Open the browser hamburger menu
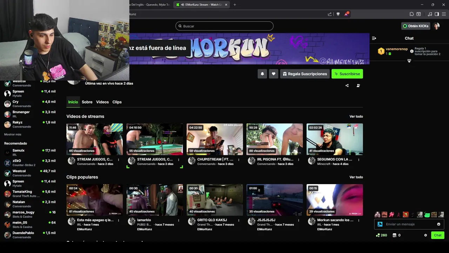Viewport: 449px width, 253px height. pyautogui.click(x=444, y=14)
